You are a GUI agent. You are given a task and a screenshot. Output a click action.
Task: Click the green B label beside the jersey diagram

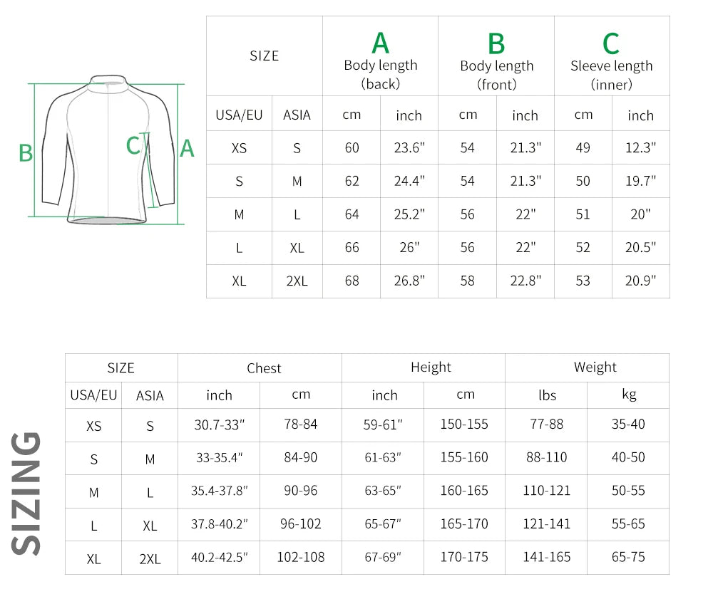point(26,153)
